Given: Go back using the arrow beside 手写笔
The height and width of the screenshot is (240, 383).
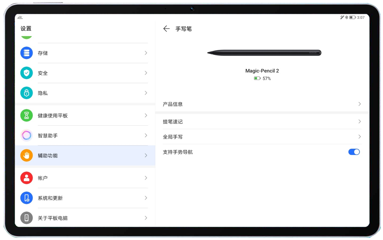Looking at the screenshot, I should coord(166,29).
